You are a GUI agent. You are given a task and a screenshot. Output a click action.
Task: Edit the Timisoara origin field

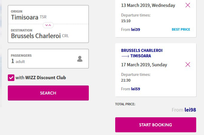point(48,15)
